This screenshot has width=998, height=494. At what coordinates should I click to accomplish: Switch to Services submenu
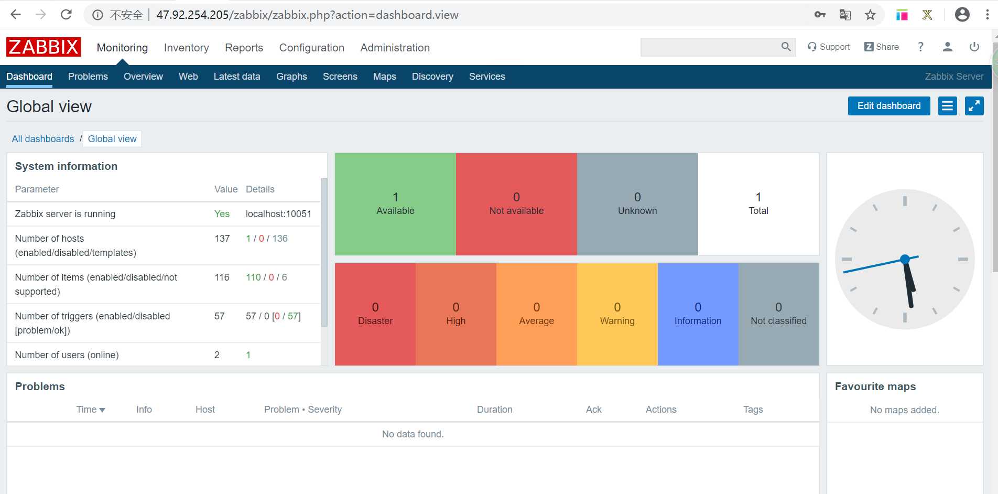[x=487, y=77]
